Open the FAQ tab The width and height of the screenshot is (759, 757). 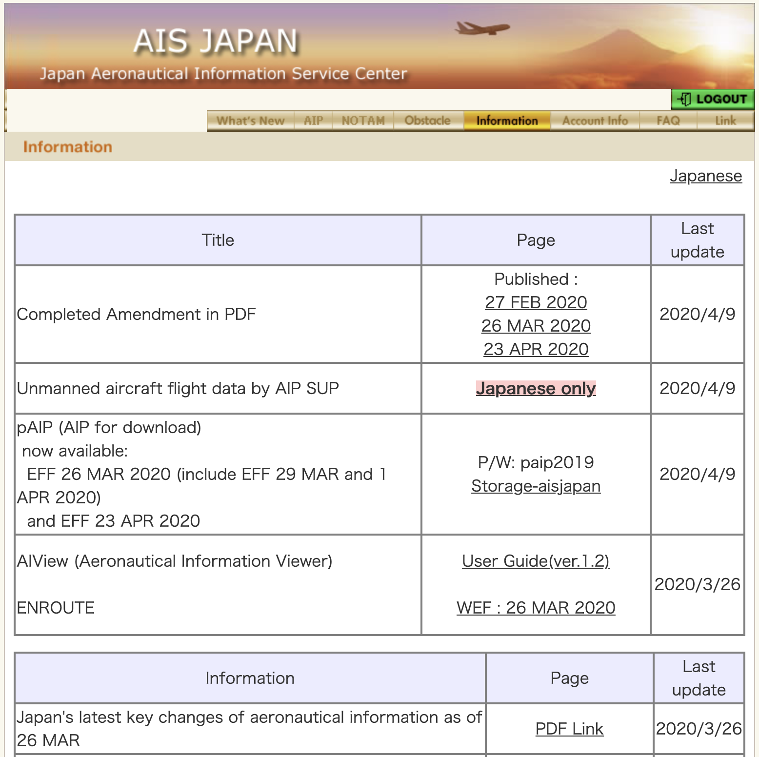click(668, 120)
